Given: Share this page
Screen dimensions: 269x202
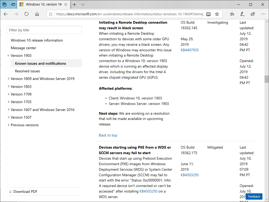Looking at the screenshot, I should pos(253,14).
